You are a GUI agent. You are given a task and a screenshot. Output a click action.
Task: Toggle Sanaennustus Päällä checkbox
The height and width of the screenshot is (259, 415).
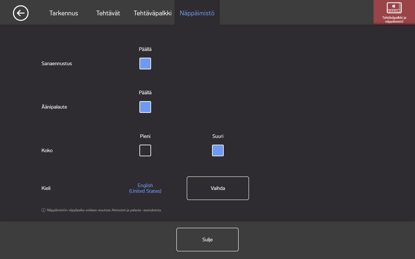[x=145, y=64]
